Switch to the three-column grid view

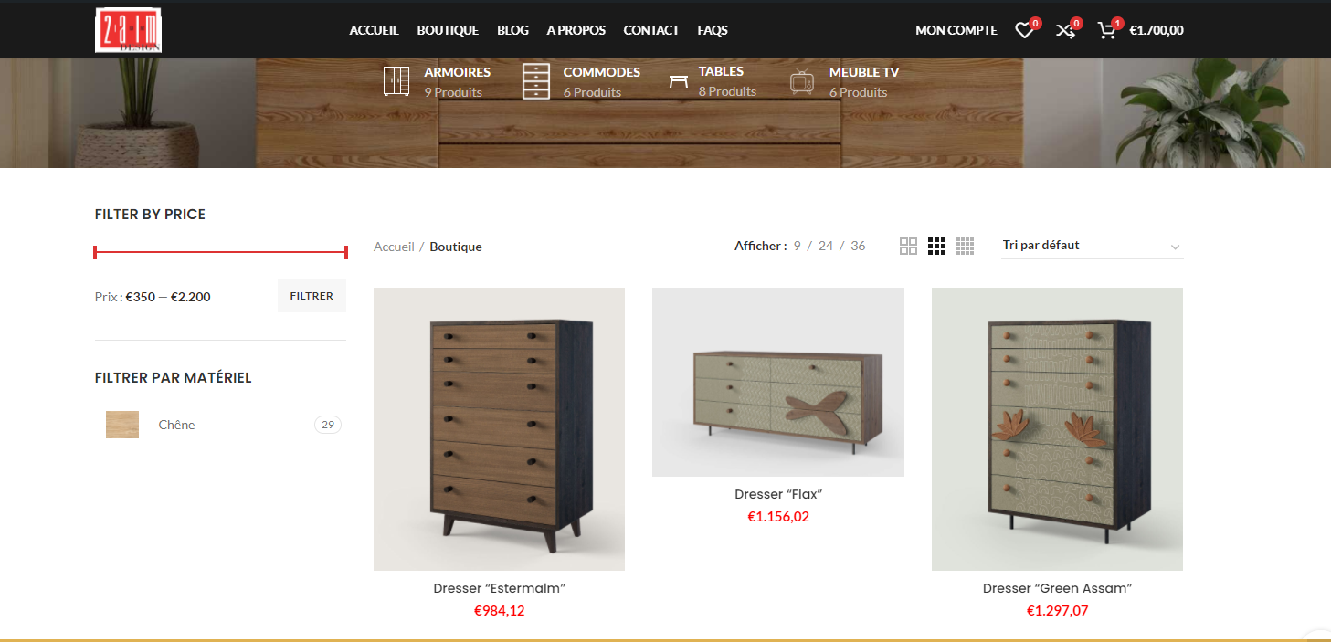936,246
